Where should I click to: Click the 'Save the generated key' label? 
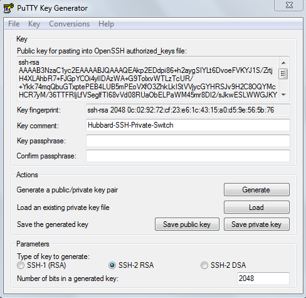[53, 224]
